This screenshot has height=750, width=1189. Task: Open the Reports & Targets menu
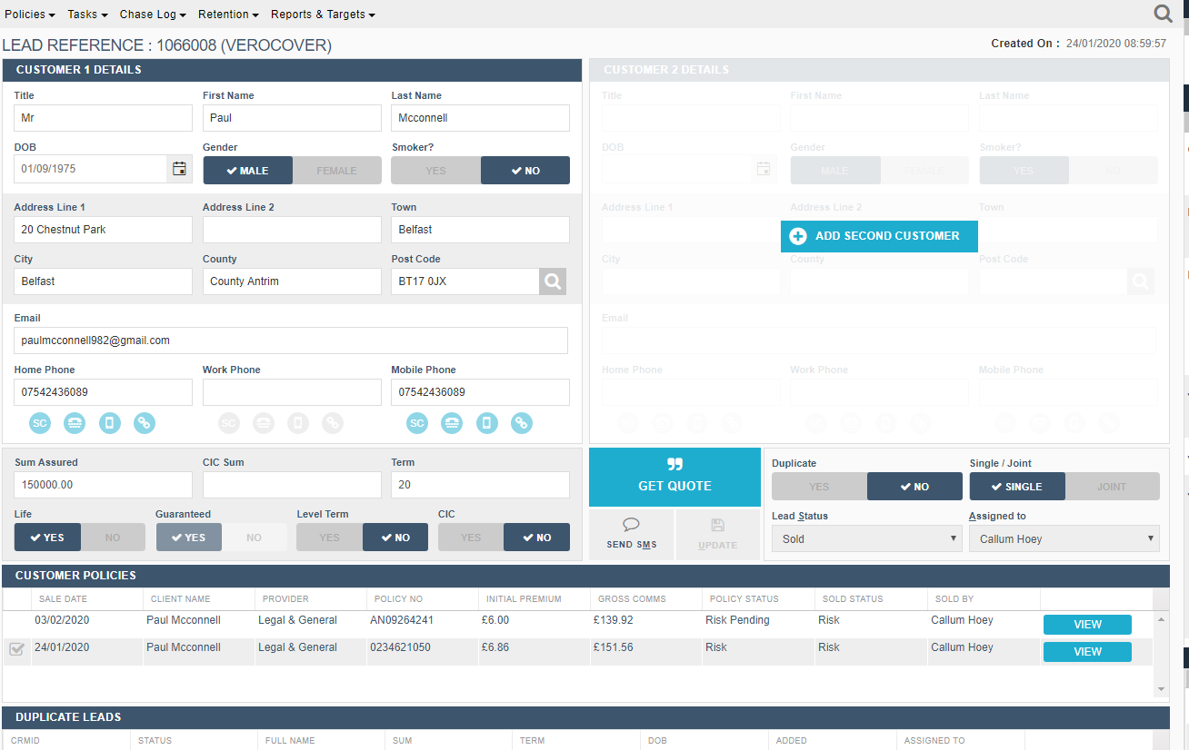pos(323,15)
